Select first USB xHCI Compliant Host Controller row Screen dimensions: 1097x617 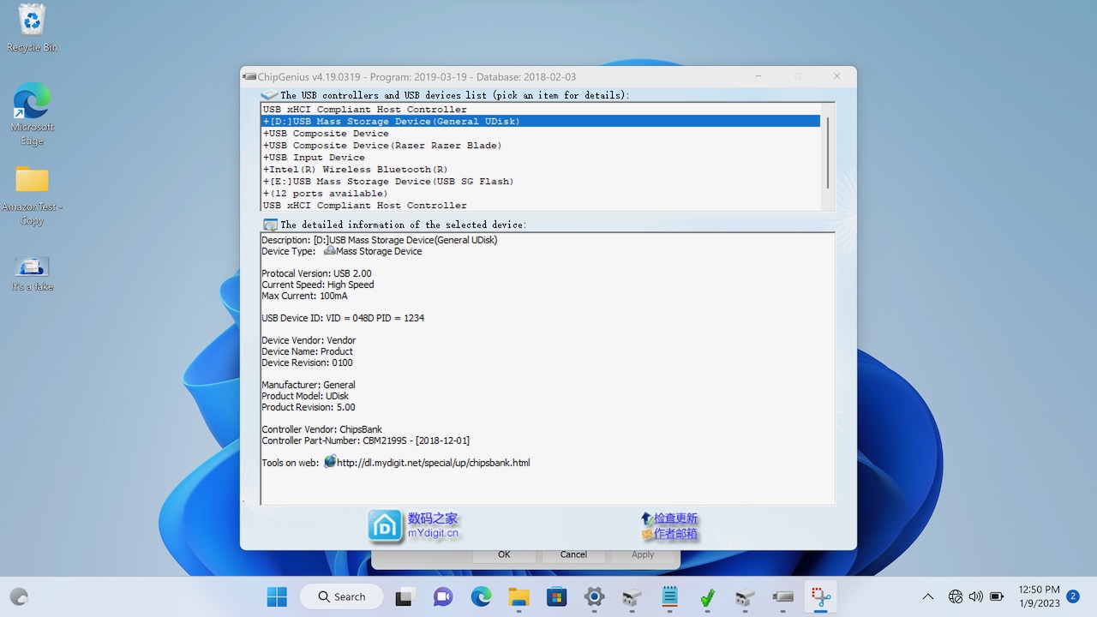tap(540, 110)
